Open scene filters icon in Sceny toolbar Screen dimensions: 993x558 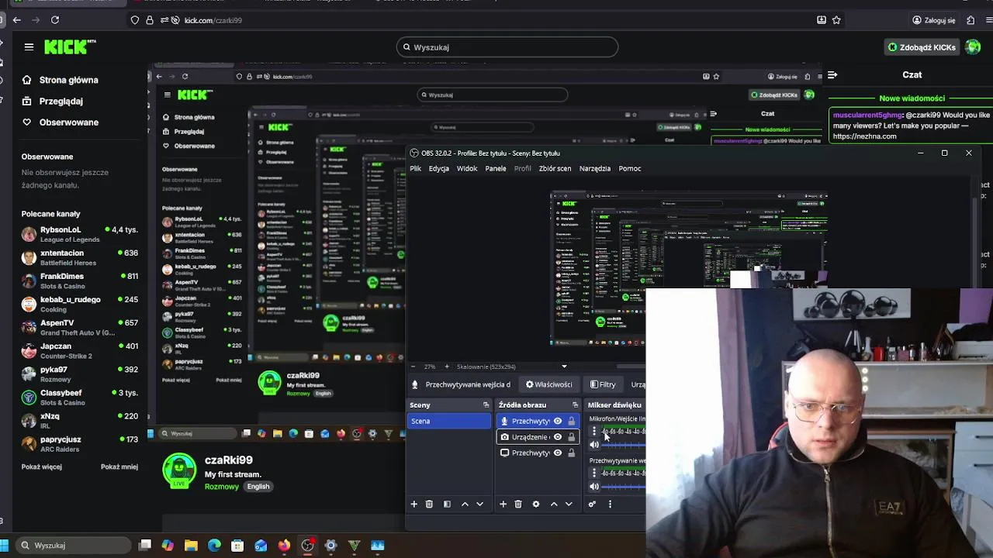(447, 504)
